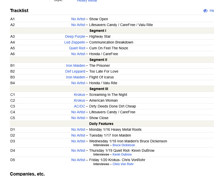214x176 pixels.
Task: Click No Artist on track D3
Action: 78,141
